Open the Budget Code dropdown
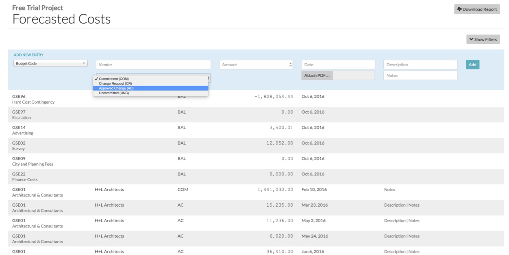The height and width of the screenshot is (255, 509). pyautogui.click(x=51, y=63)
